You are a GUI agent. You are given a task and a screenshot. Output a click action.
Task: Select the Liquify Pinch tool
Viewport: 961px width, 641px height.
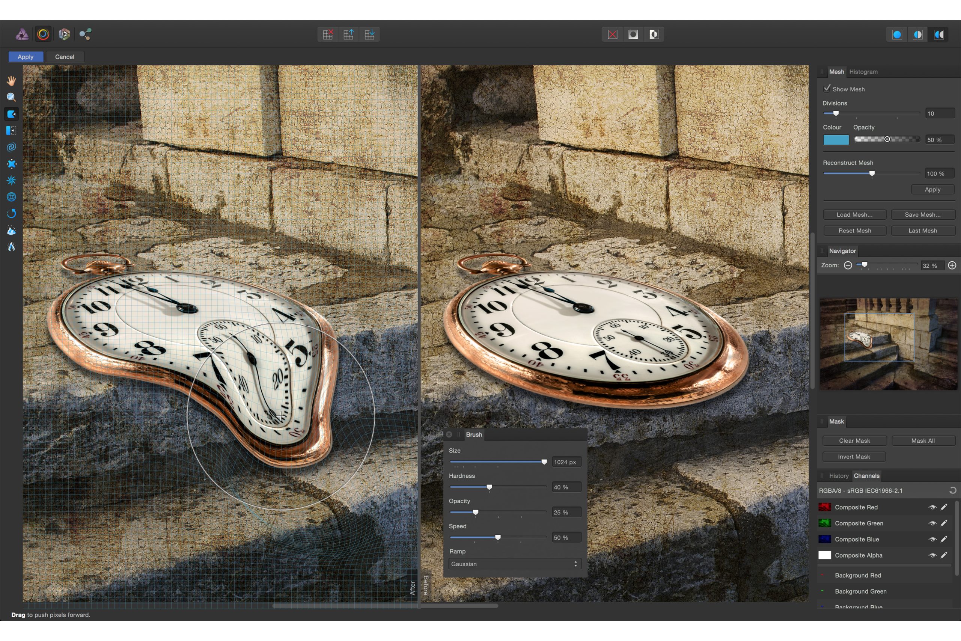pos(11,164)
